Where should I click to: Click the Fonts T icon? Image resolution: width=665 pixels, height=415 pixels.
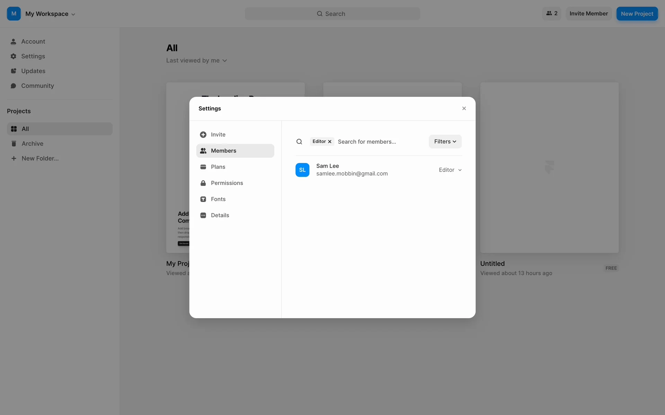tap(203, 199)
